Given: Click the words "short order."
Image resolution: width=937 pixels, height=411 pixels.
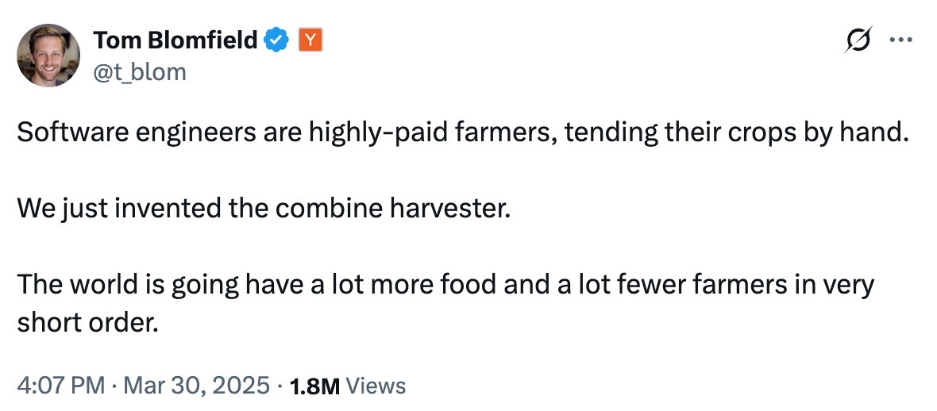Looking at the screenshot, I should click(87, 323).
